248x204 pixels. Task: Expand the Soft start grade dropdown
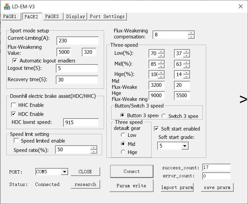185,146
